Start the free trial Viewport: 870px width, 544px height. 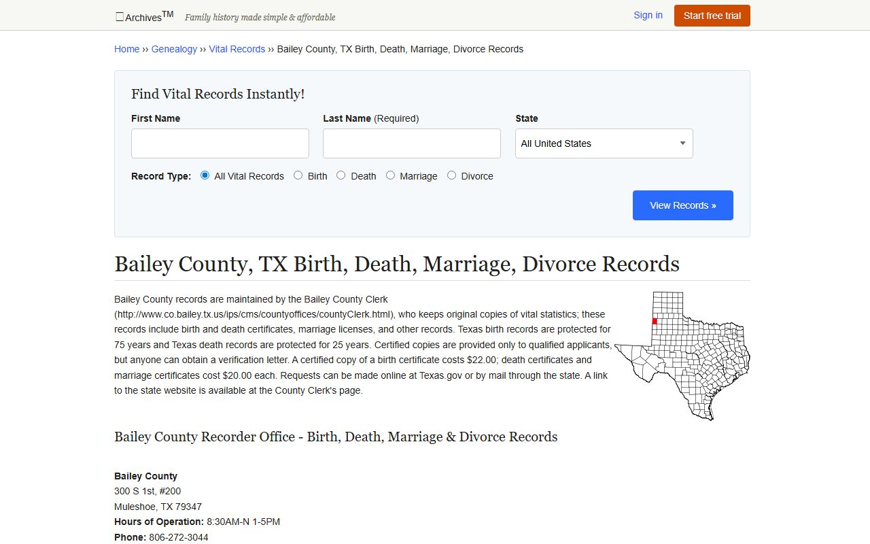(712, 16)
